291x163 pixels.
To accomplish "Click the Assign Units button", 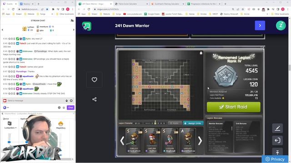I will pos(193,123).
